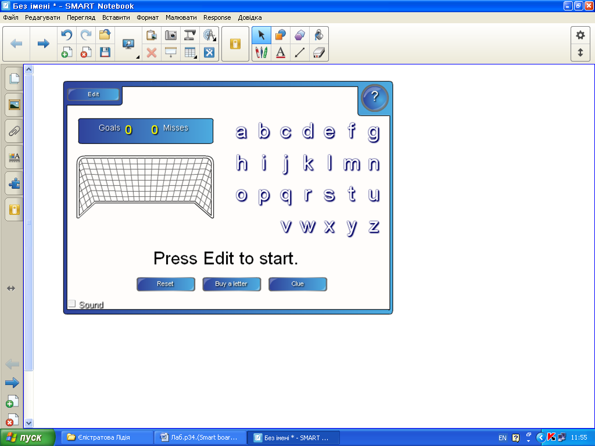Open the Малювати menu

coord(181,17)
